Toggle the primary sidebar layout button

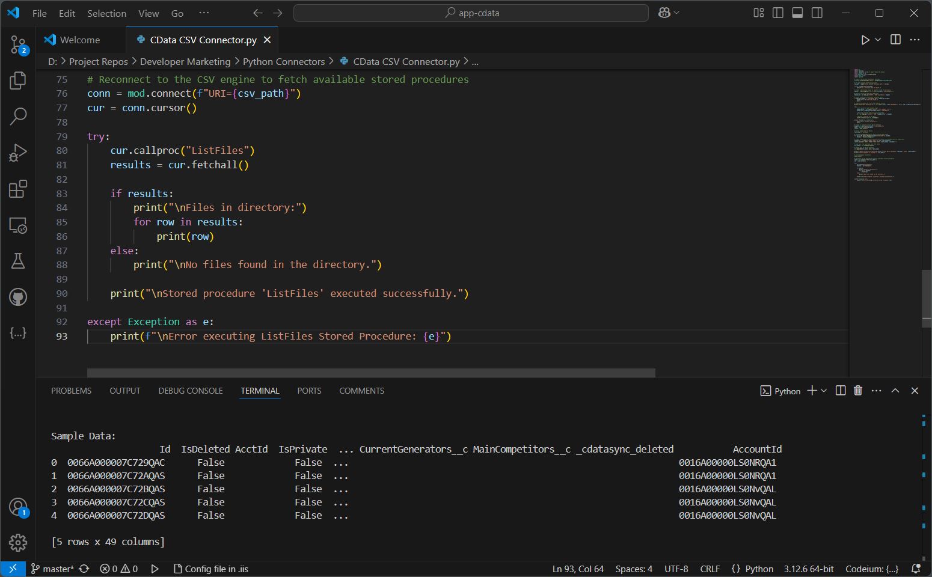(777, 13)
